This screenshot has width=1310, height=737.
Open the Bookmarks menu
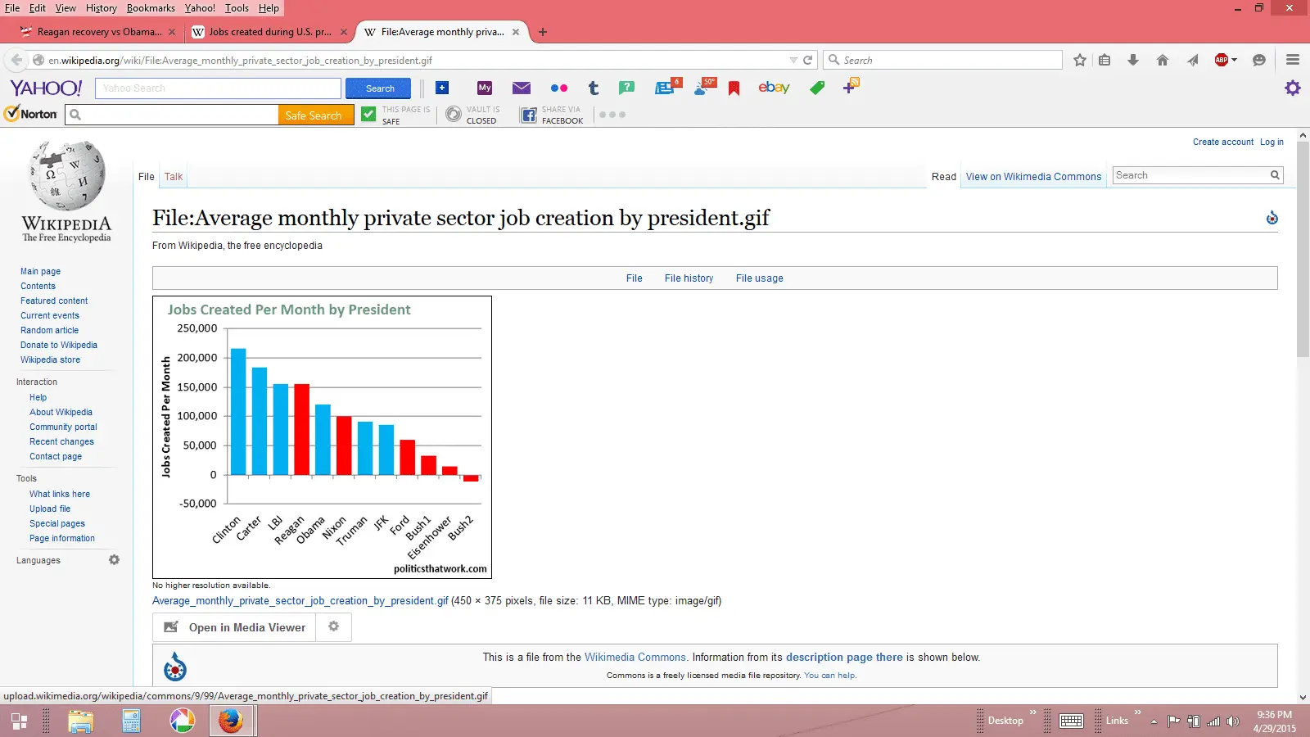coord(151,8)
